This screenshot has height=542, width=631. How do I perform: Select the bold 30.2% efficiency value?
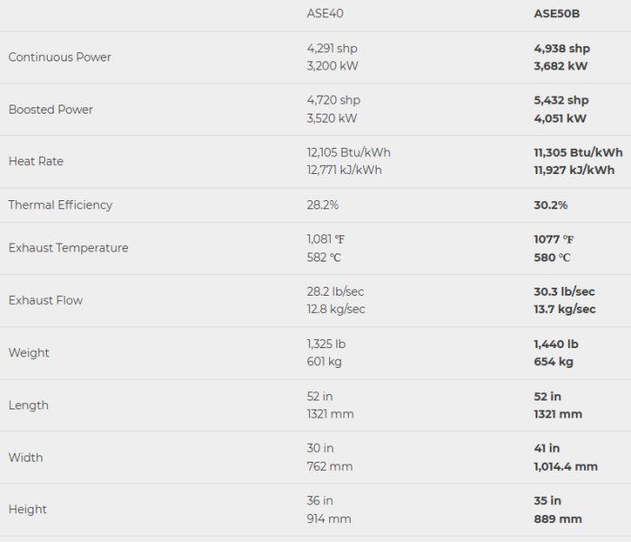tap(551, 205)
